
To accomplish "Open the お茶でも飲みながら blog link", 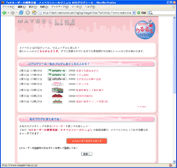I will point(87,70).
